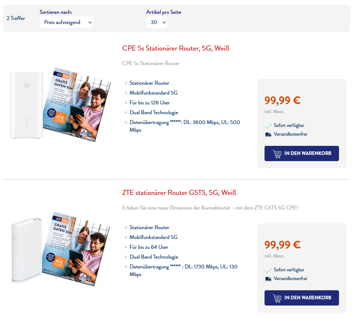Click the chevron inside the Preis aufsteigend selector
Image resolution: width=355 pixels, height=323 pixels.
(x=89, y=22)
